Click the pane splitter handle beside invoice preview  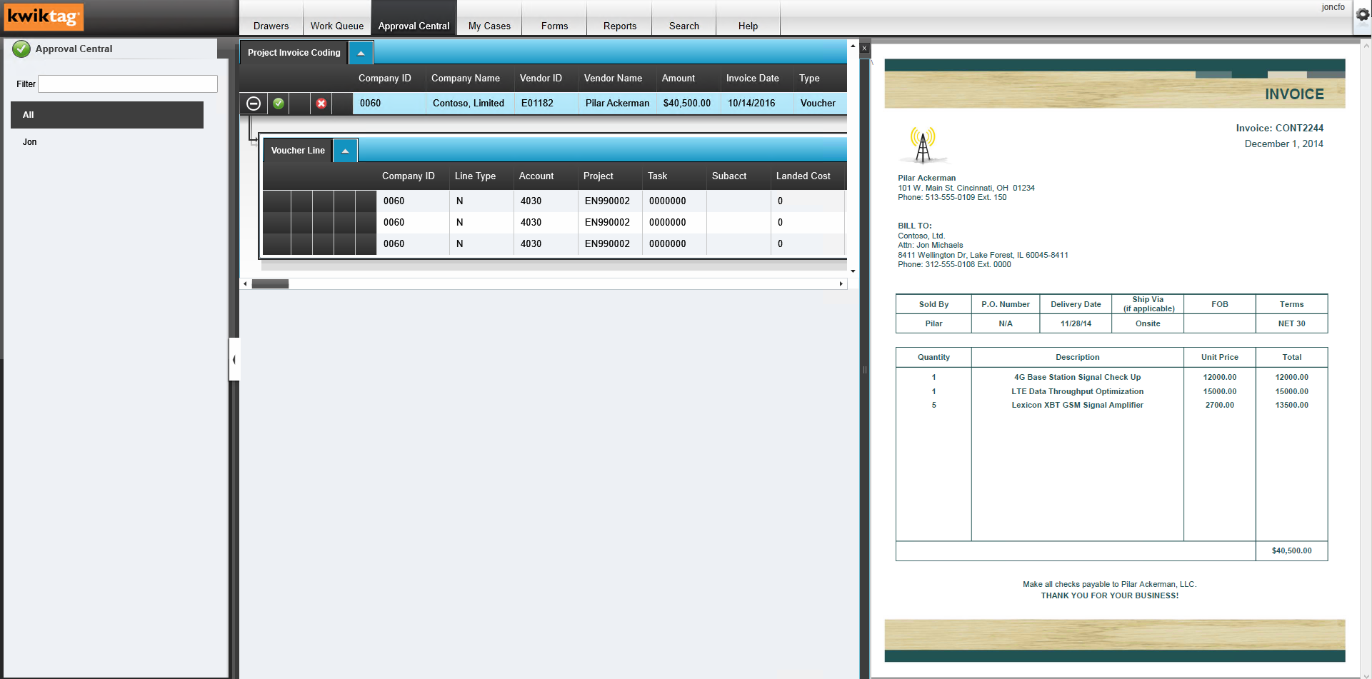click(x=864, y=370)
